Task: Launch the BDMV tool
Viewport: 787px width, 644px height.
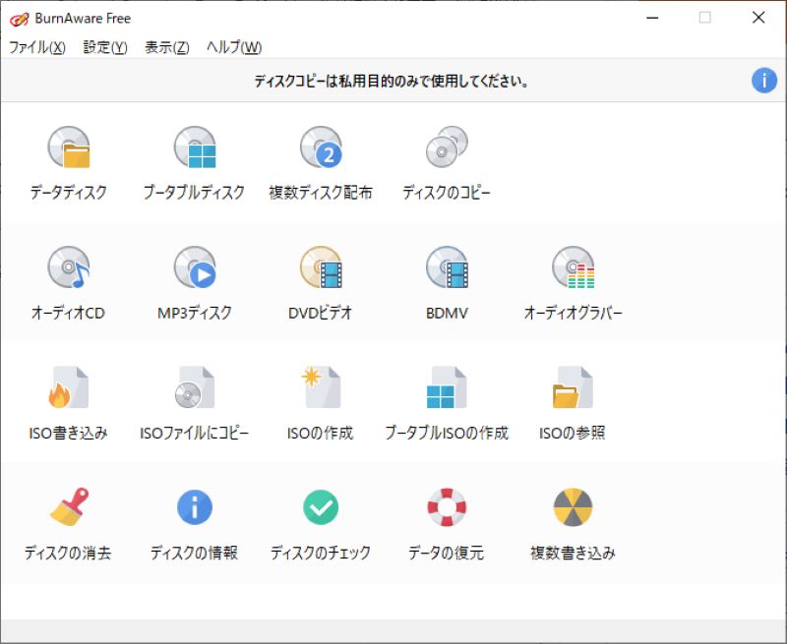Action: pyautogui.click(x=444, y=273)
